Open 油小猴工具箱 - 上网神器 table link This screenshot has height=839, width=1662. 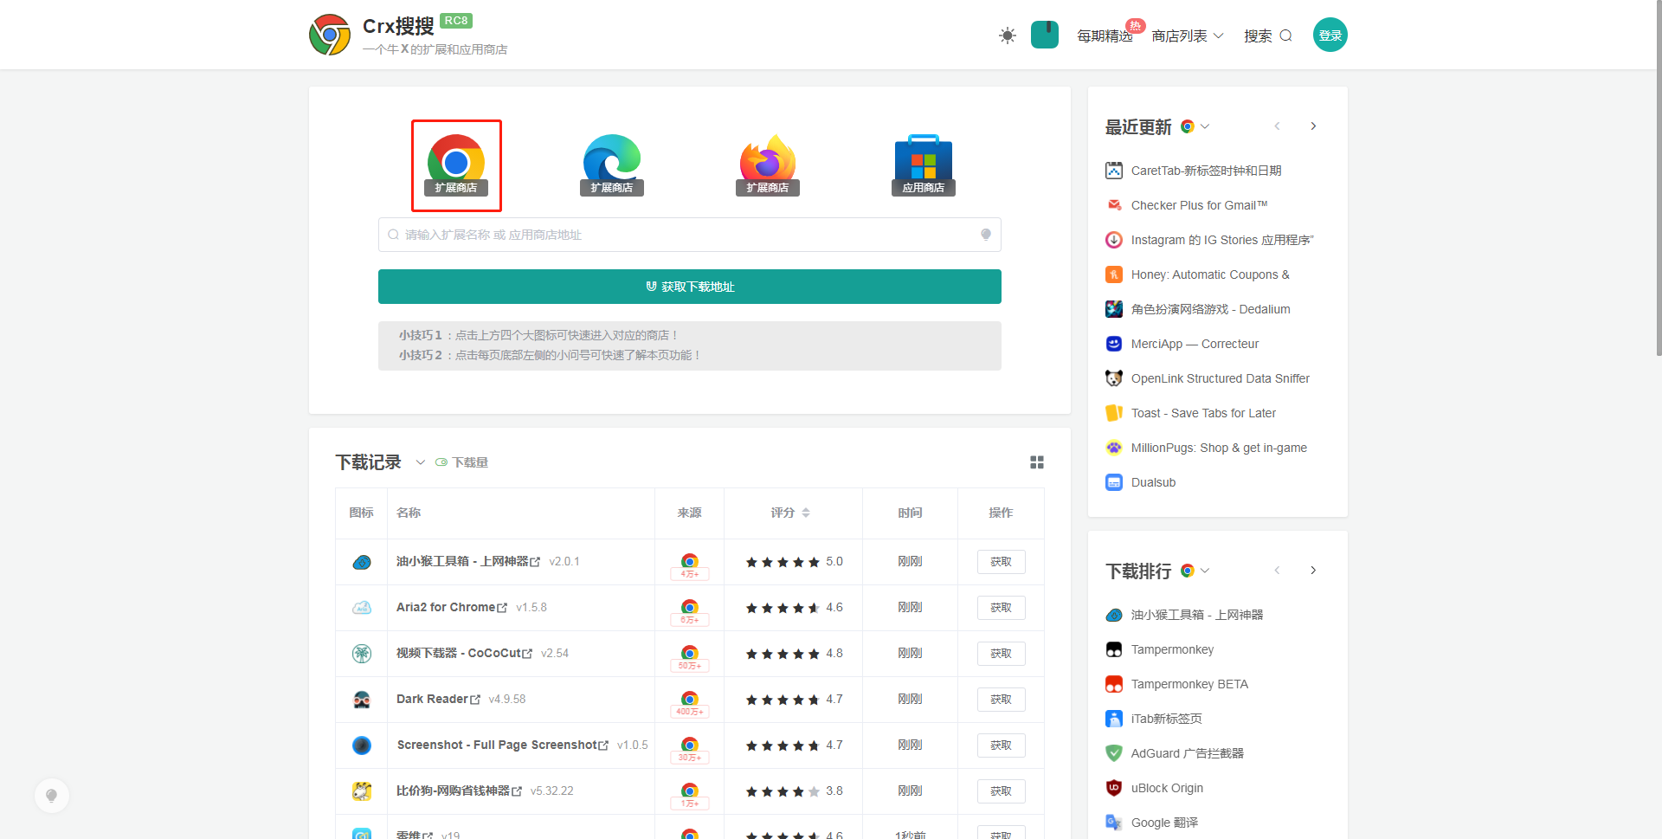pos(467,561)
